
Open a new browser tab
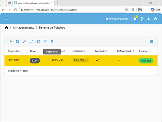click(58, 3)
